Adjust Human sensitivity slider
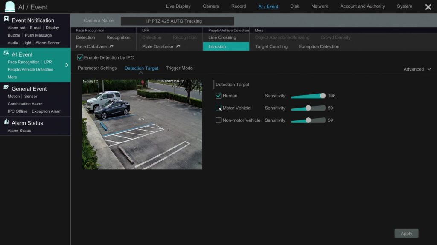The width and height of the screenshot is (437, 245). pos(308,96)
